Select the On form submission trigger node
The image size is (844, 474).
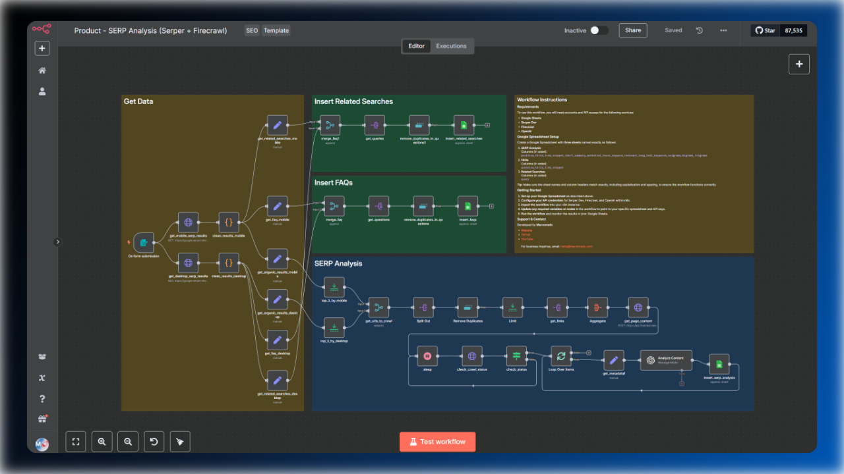[x=144, y=242]
